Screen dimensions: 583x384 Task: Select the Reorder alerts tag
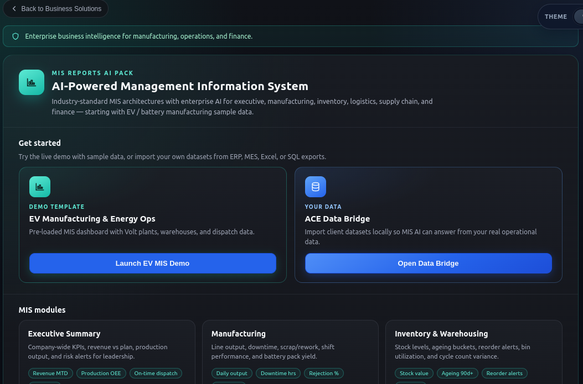click(x=504, y=374)
